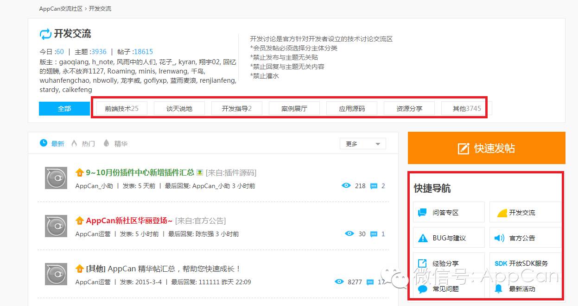578x306 pixels.
Task: Click the BUG与建议 quick navigation button
Action: coord(449,238)
